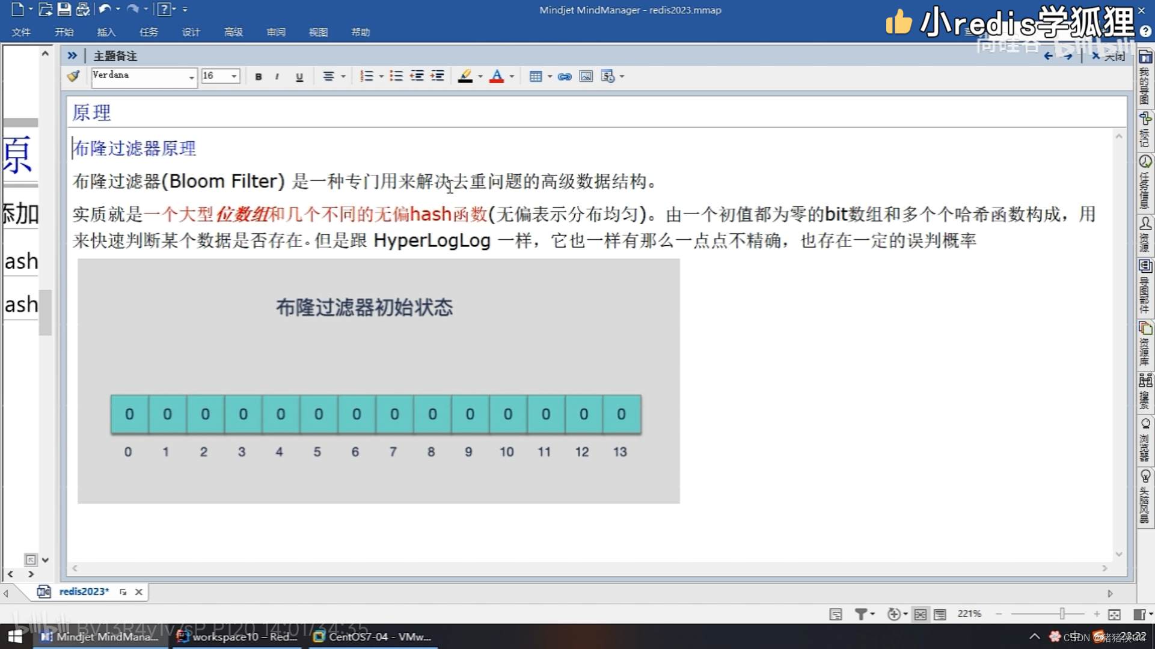Adjust the zoom slider handle

click(1062, 614)
